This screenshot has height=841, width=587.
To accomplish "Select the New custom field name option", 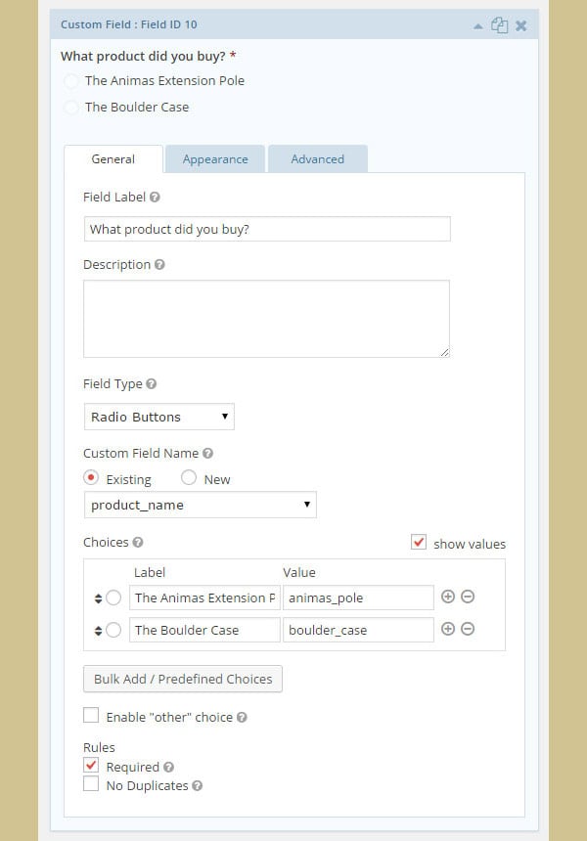I will pyautogui.click(x=188, y=478).
